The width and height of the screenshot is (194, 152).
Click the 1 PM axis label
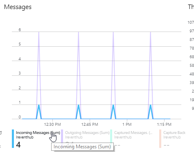click(x=127, y=125)
